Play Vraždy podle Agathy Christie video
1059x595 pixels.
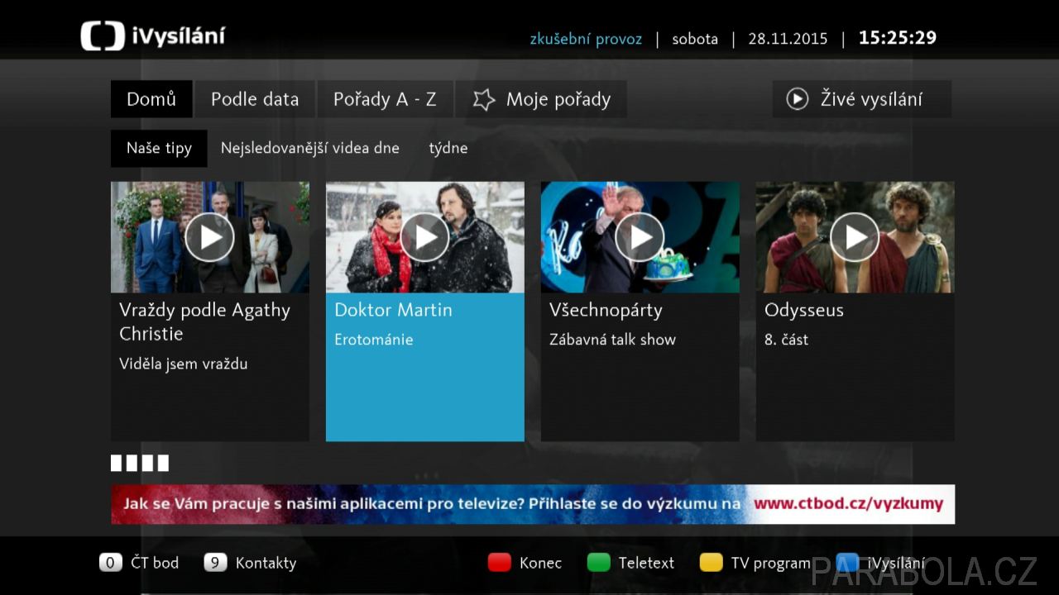(209, 237)
